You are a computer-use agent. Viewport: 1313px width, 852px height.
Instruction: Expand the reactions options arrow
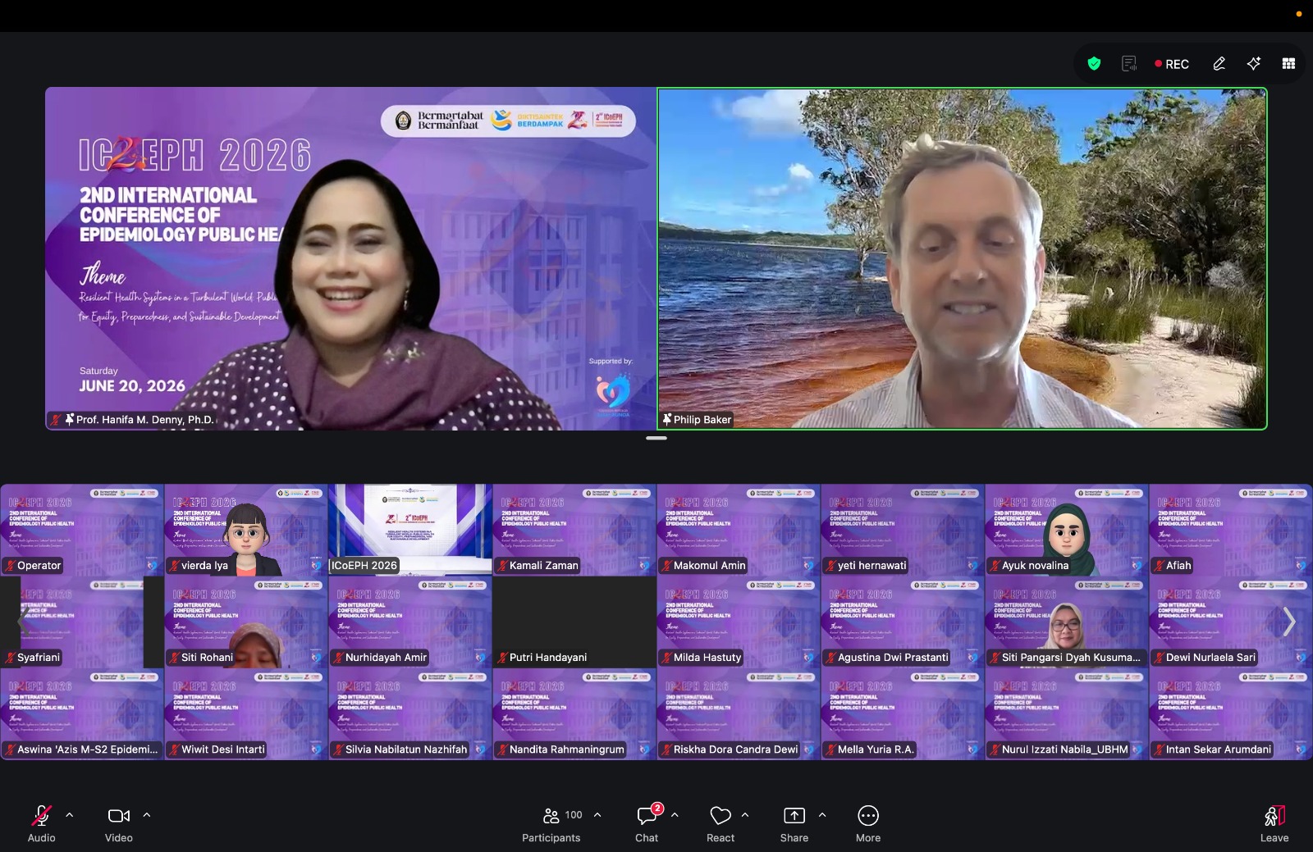point(745,815)
